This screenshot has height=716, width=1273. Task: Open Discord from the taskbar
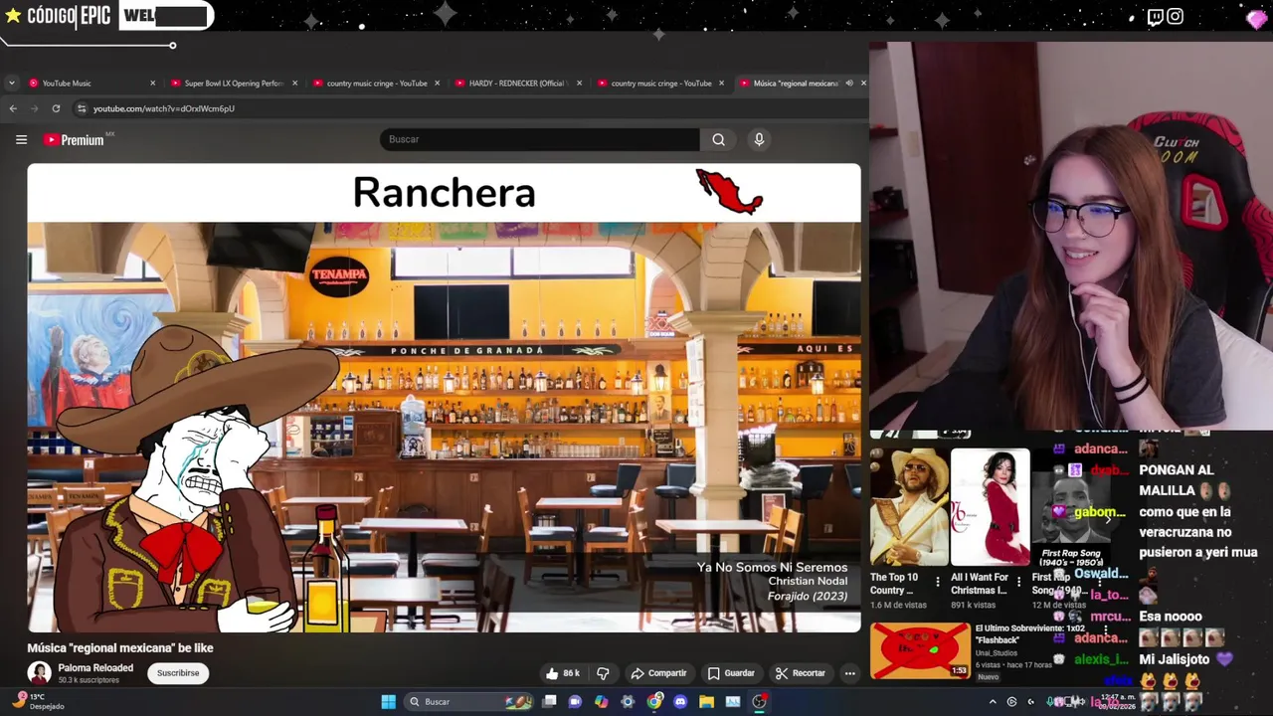point(680,702)
